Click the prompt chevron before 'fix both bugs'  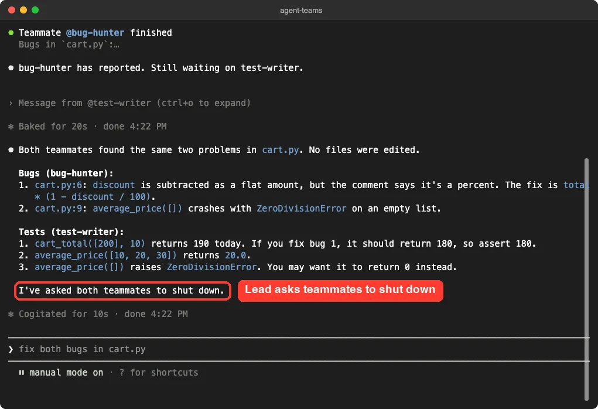click(11, 349)
